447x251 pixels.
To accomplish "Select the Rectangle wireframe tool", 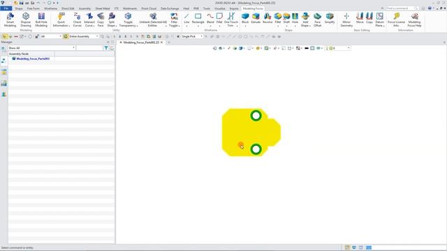I will (x=198, y=20).
